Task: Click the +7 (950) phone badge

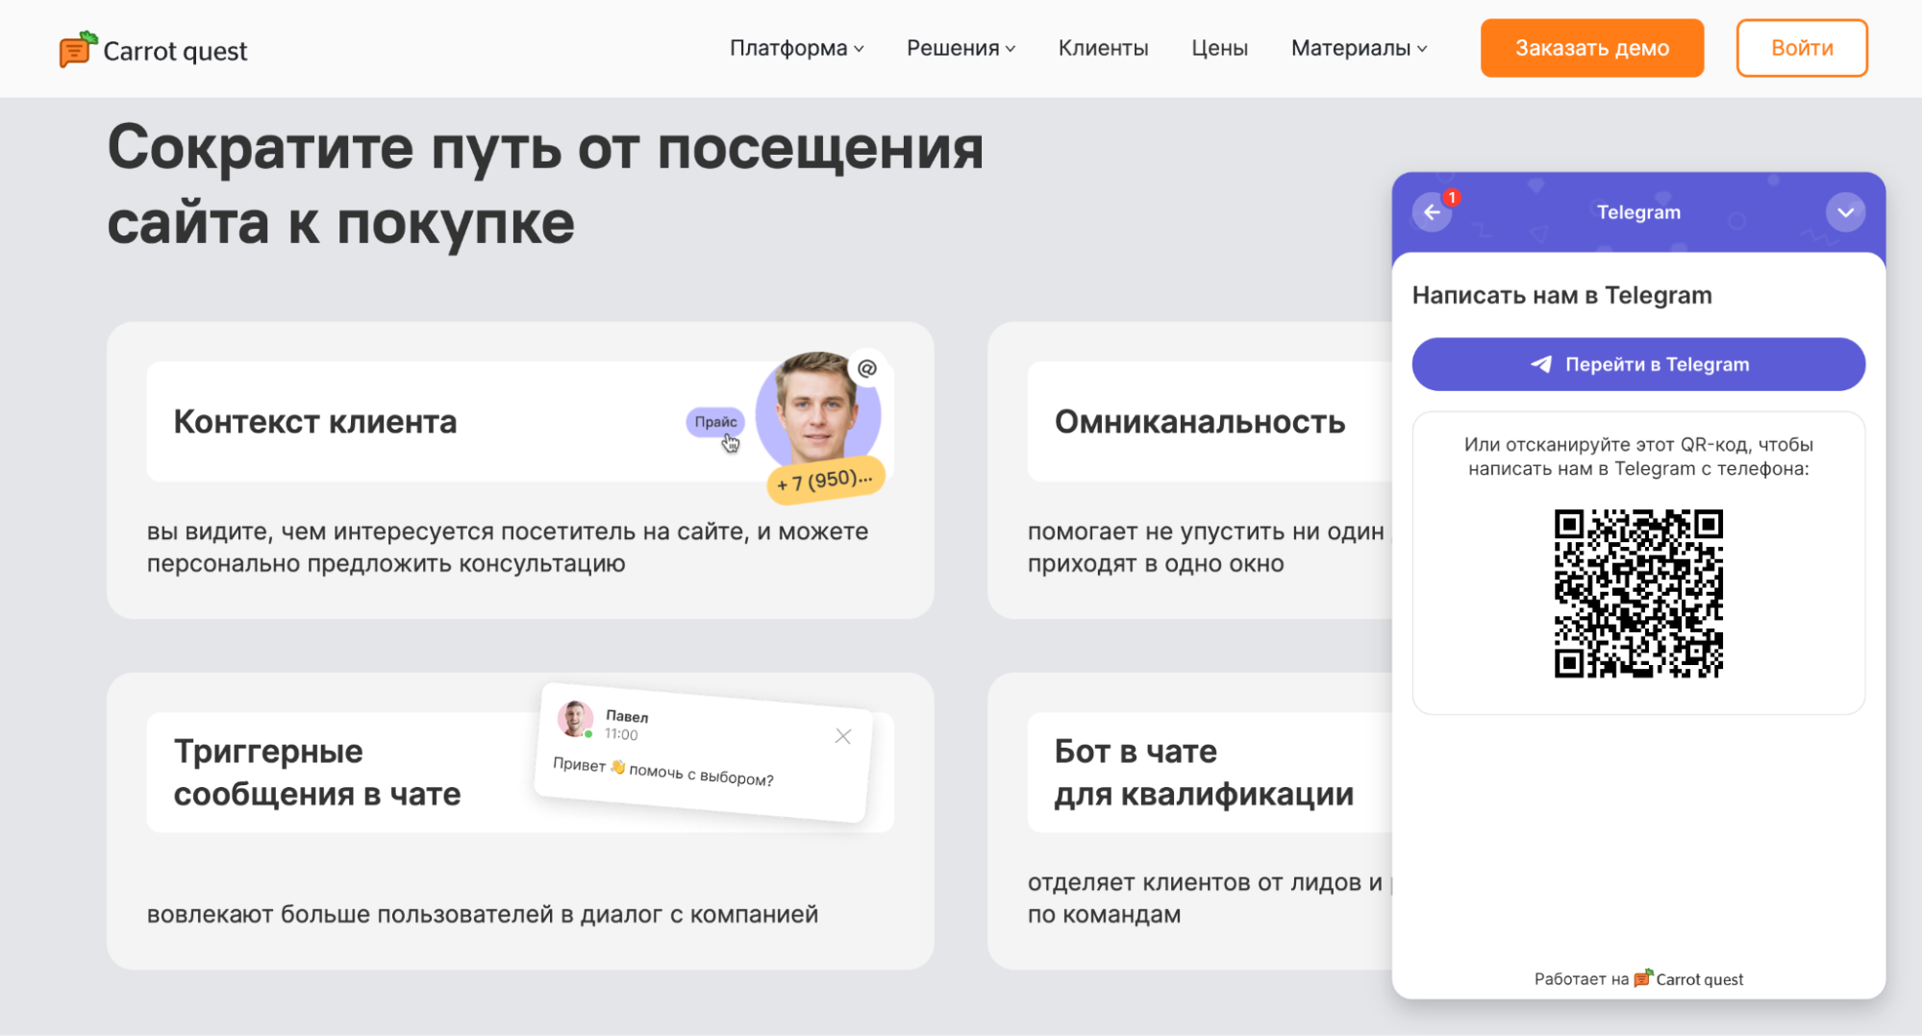Action: tap(825, 481)
